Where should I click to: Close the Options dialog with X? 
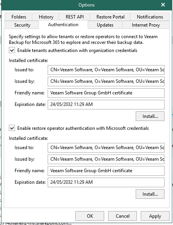(163, 5)
